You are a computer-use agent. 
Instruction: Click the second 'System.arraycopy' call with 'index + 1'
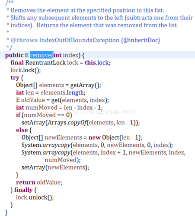103,152
